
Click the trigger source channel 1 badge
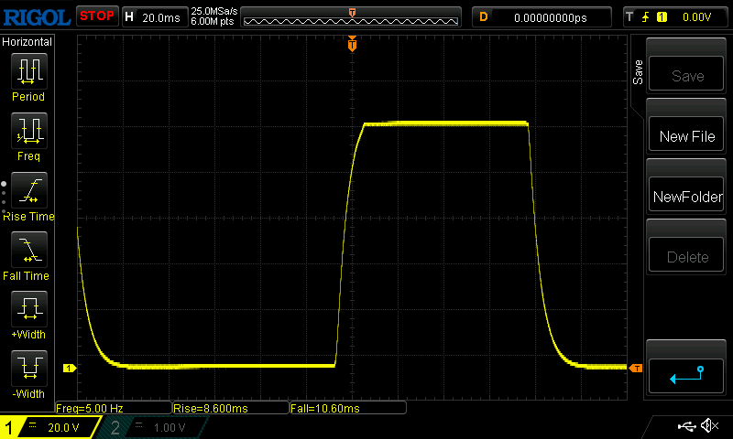pyautogui.click(x=662, y=17)
